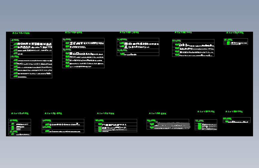
Task: Select the fourth table in the top row
Action: 193,48
